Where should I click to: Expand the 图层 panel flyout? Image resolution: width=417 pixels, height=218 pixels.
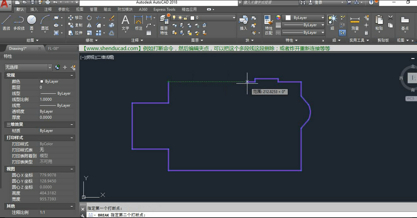point(197,40)
